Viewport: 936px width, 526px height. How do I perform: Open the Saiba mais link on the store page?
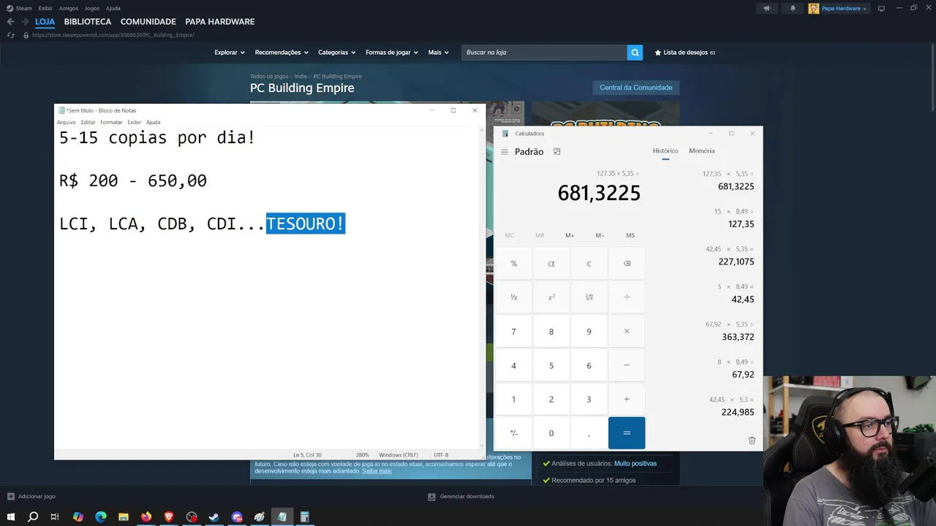tap(377, 471)
